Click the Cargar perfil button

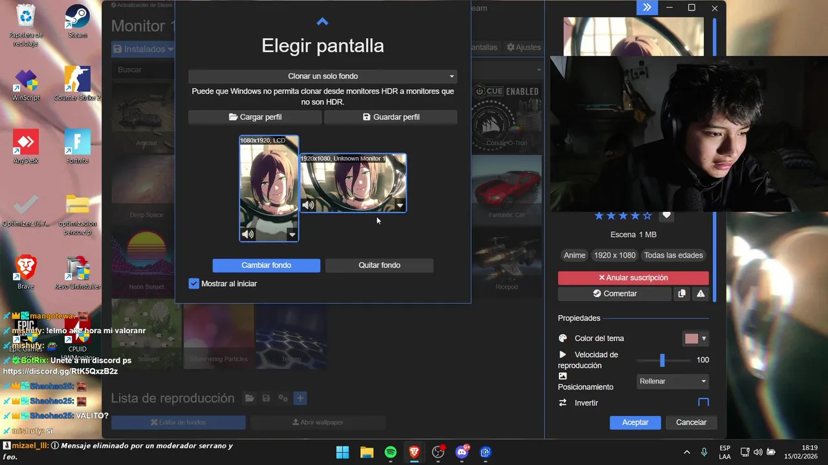click(255, 117)
